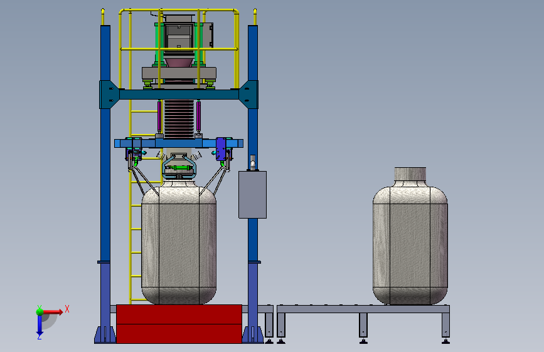The image size is (544, 352).
Task: Pick the left magenta lifting cylinder
Action: pyautogui.click(x=159, y=116)
